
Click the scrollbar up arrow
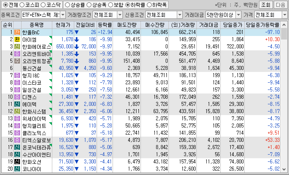click(284, 25)
